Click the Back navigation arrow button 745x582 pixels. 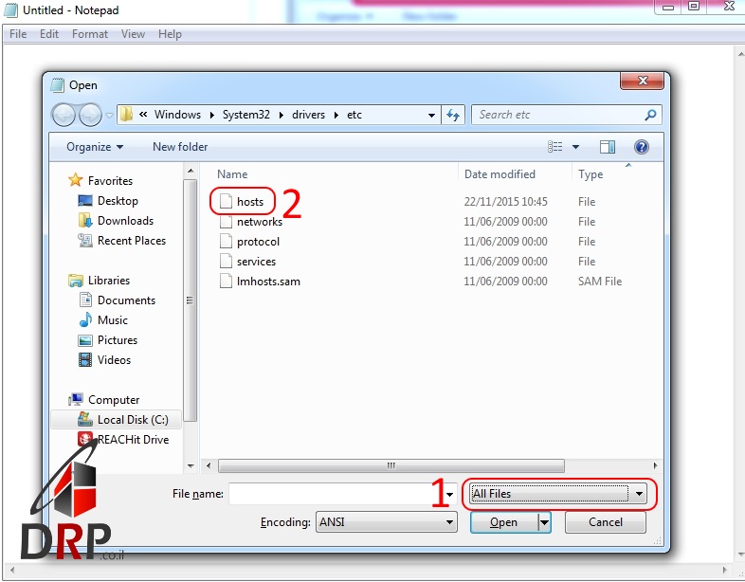coord(64,115)
